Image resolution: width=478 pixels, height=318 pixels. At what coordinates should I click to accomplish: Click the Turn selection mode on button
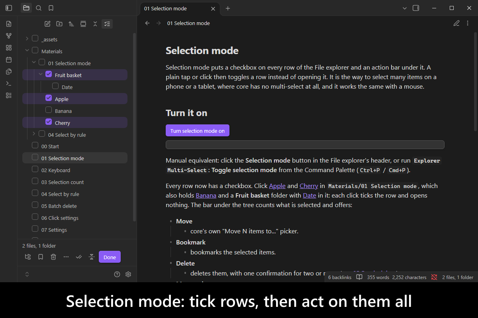[x=198, y=131]
